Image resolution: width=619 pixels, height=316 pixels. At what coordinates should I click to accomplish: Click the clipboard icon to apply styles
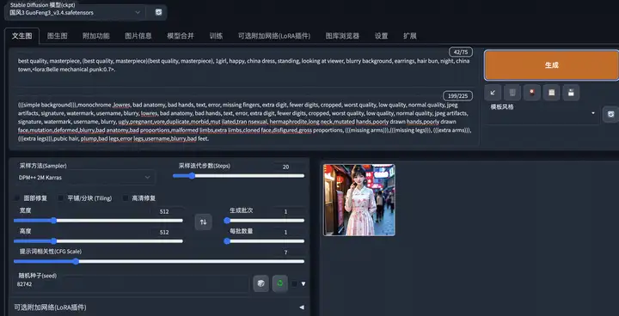[x=551, y=93]
